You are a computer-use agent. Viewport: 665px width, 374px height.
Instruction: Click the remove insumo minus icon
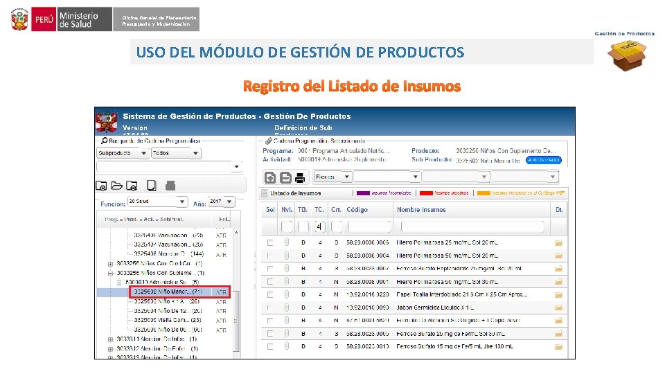[x=285, y=178]
